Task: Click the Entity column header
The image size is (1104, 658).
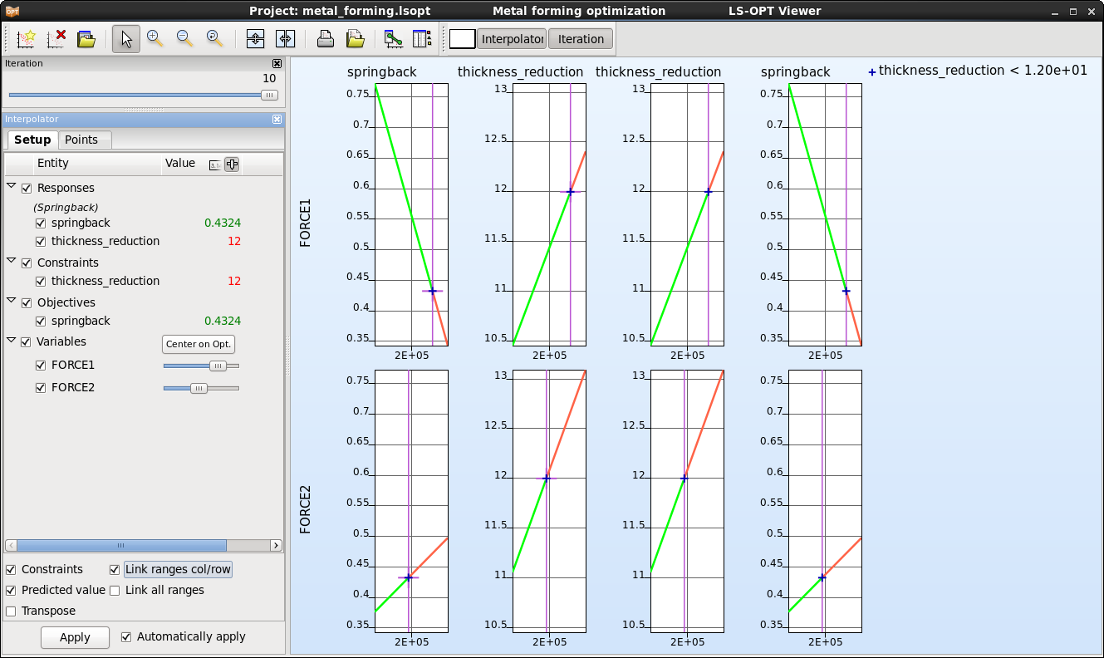Action: tap(53, 164)
